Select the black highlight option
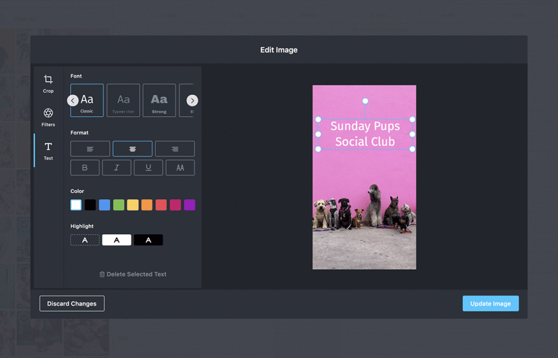 (148, 240)
